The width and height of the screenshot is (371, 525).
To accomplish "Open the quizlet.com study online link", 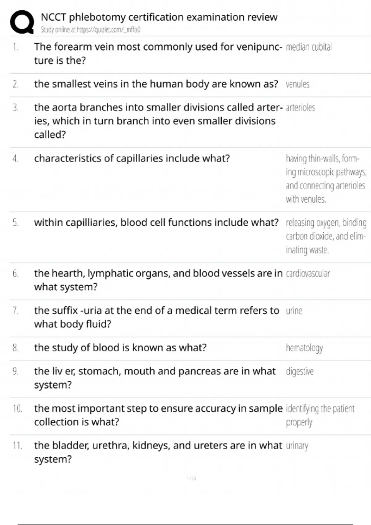I will pos(91,30).
